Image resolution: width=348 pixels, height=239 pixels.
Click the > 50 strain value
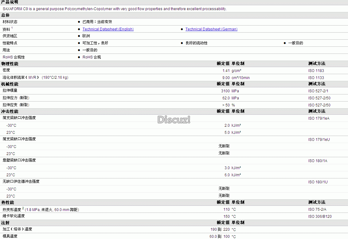226,105
